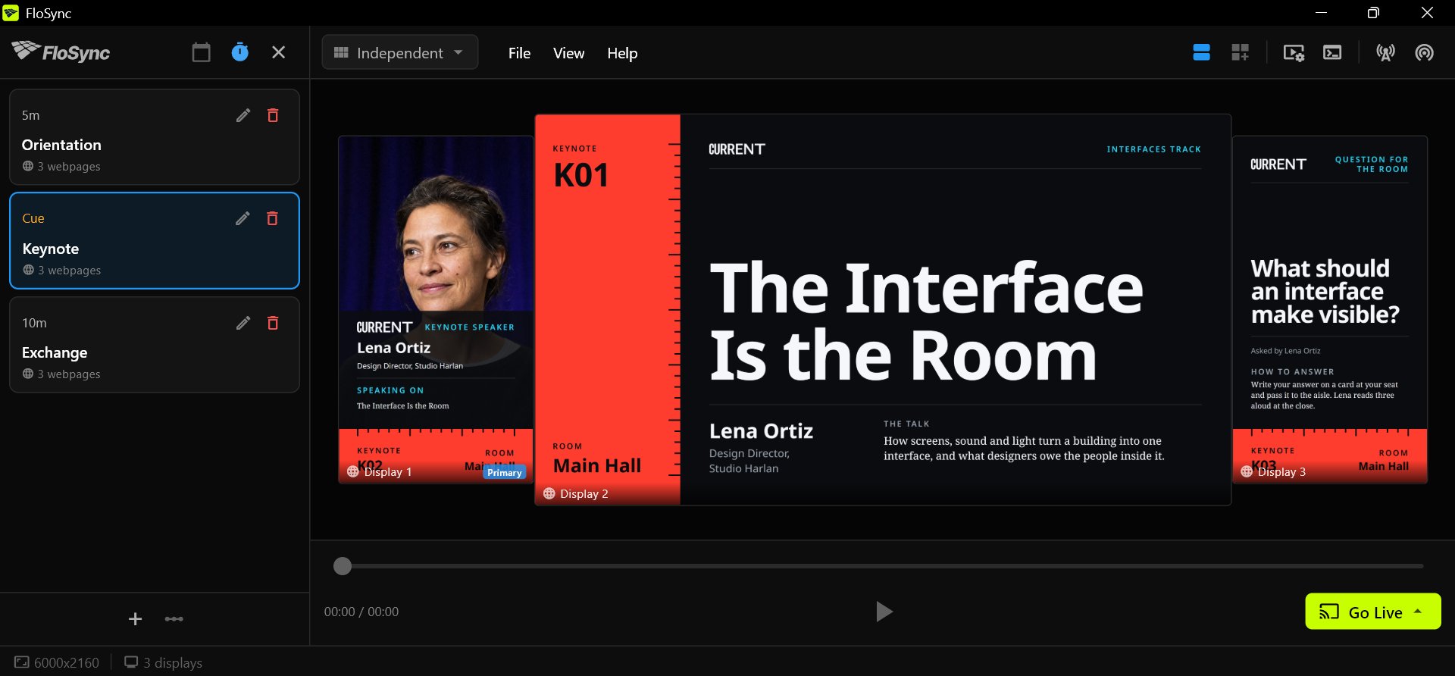Click the 10m duration label on Exchange

[x=34, y=323]
